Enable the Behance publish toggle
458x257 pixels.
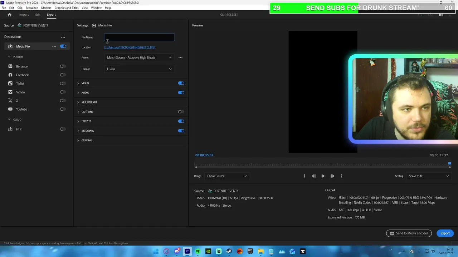[x=63, y=66]
